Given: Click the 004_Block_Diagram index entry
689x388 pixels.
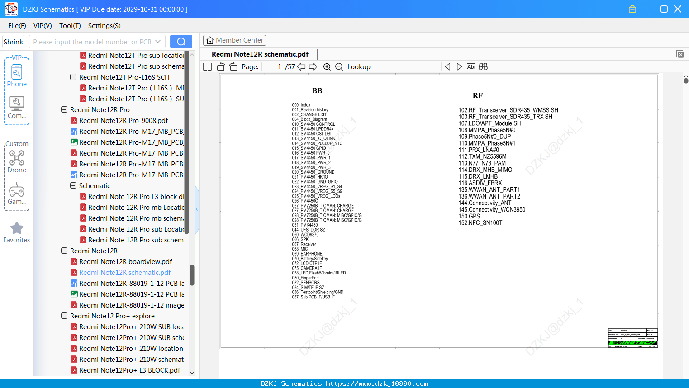Looking at the screenshot, I should [x=309, y=119].
